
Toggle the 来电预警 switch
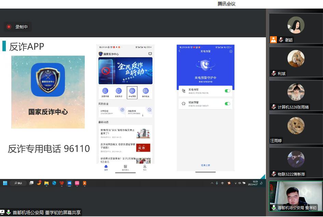pos(227,91)
